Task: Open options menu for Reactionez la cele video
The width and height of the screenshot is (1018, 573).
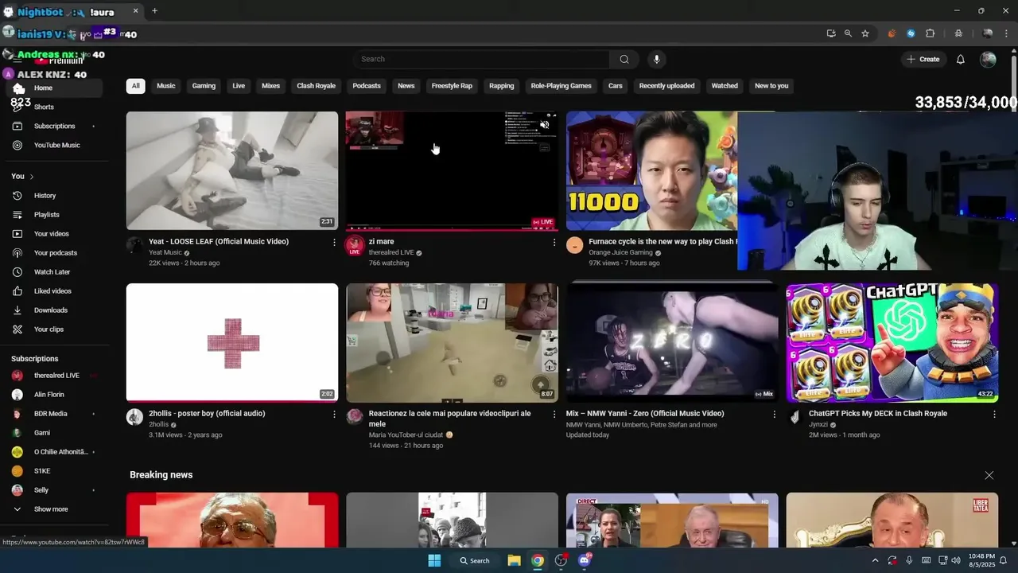Action: (554, 414)
